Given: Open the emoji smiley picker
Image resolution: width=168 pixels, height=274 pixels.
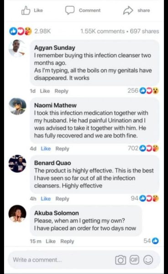Looking at the screenshot, I should [x=148, y=260].
